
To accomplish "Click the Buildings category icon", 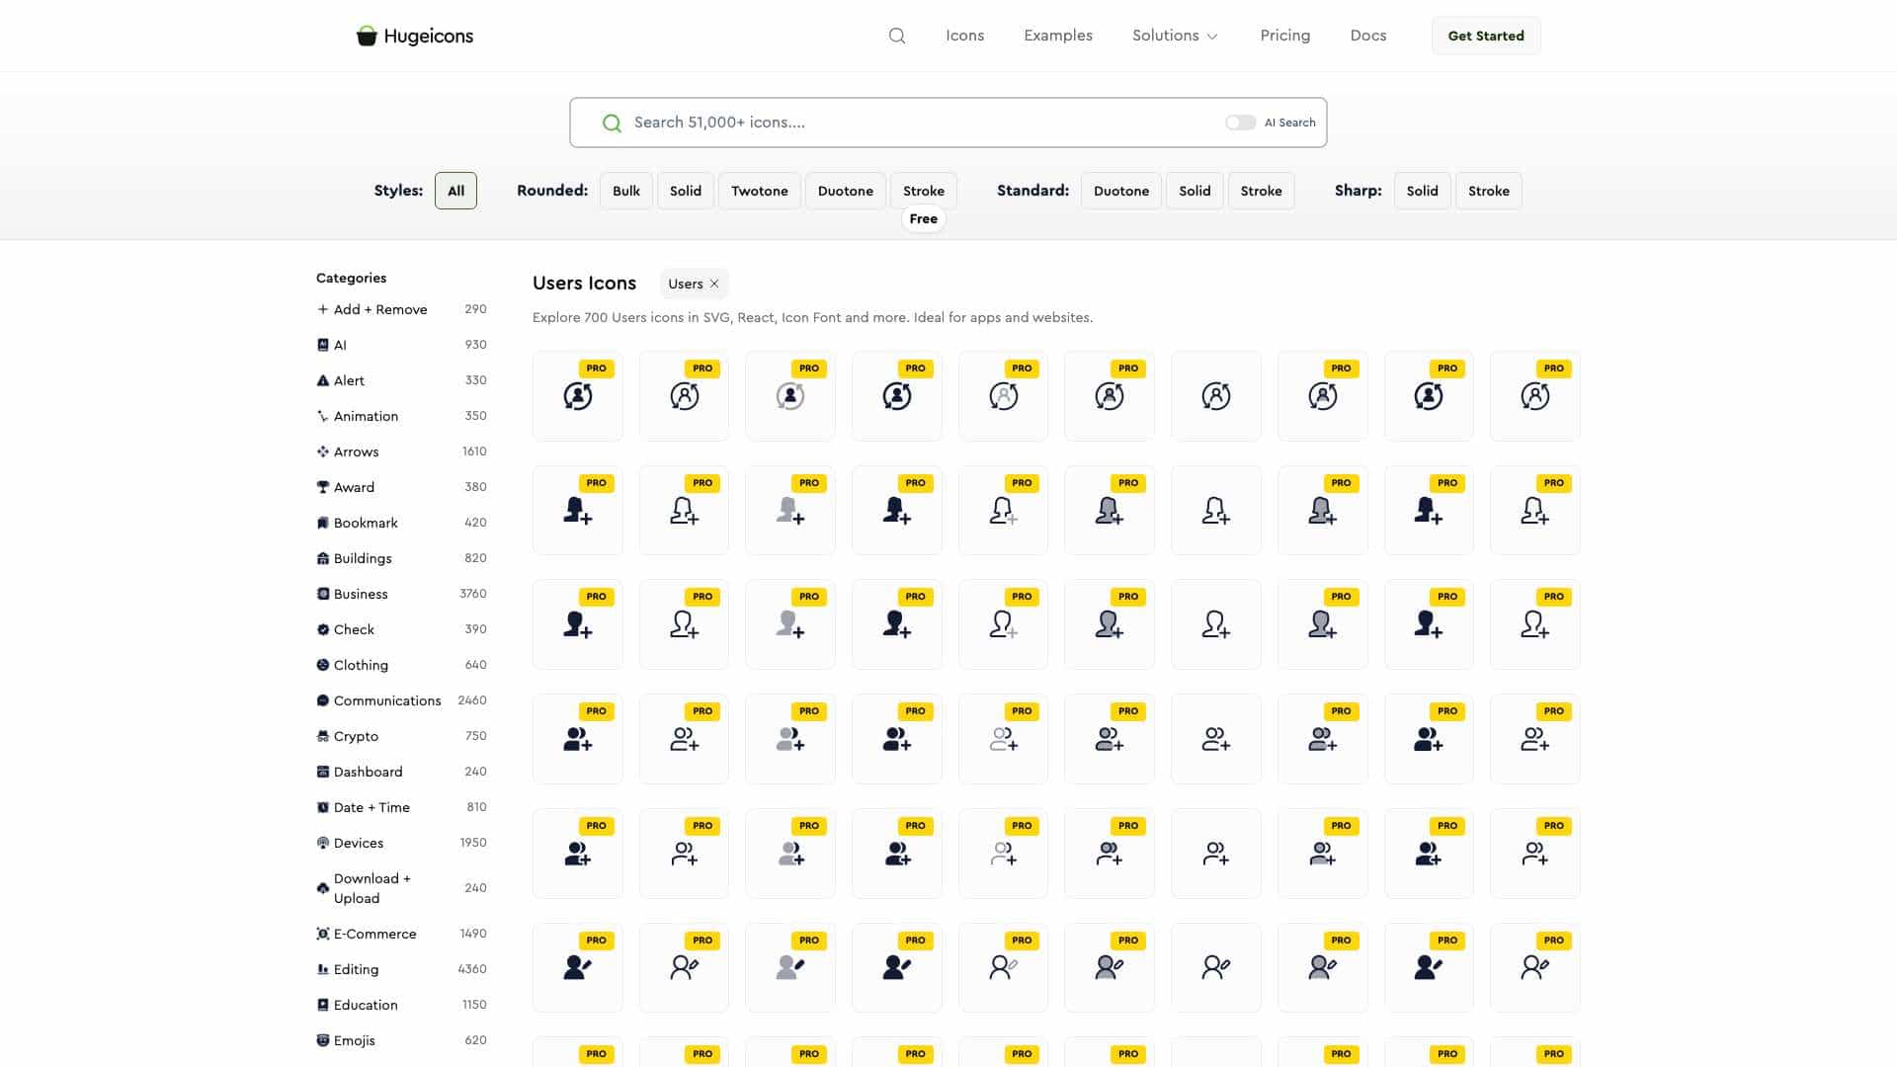I will [x=322, y=558].
